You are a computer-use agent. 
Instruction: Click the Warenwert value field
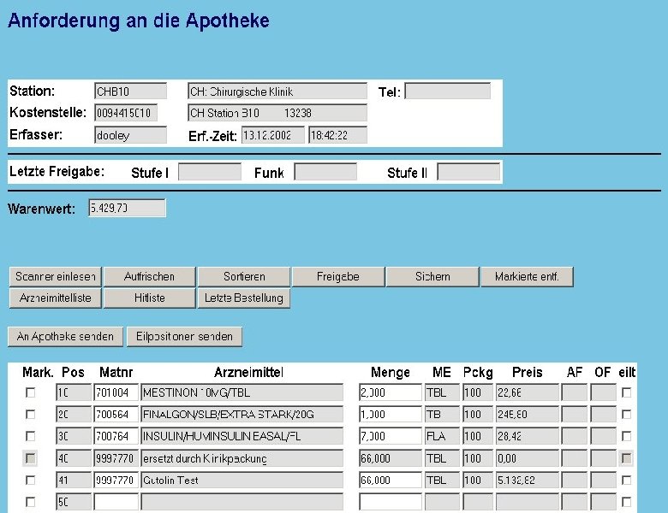point(127,209)
